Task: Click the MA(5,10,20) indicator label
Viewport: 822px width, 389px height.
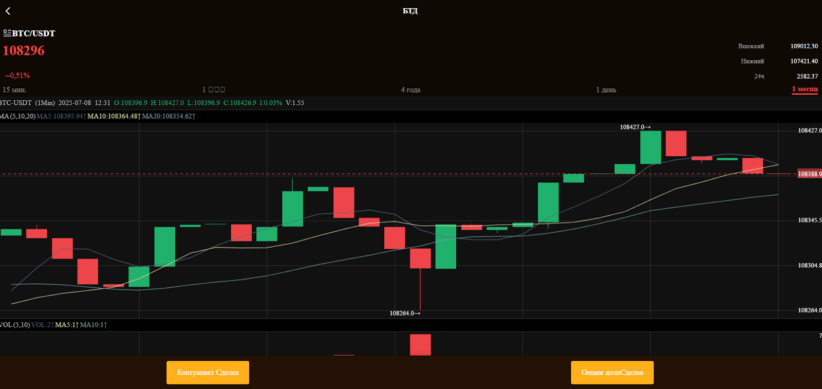Action: (x=18, y=116)
